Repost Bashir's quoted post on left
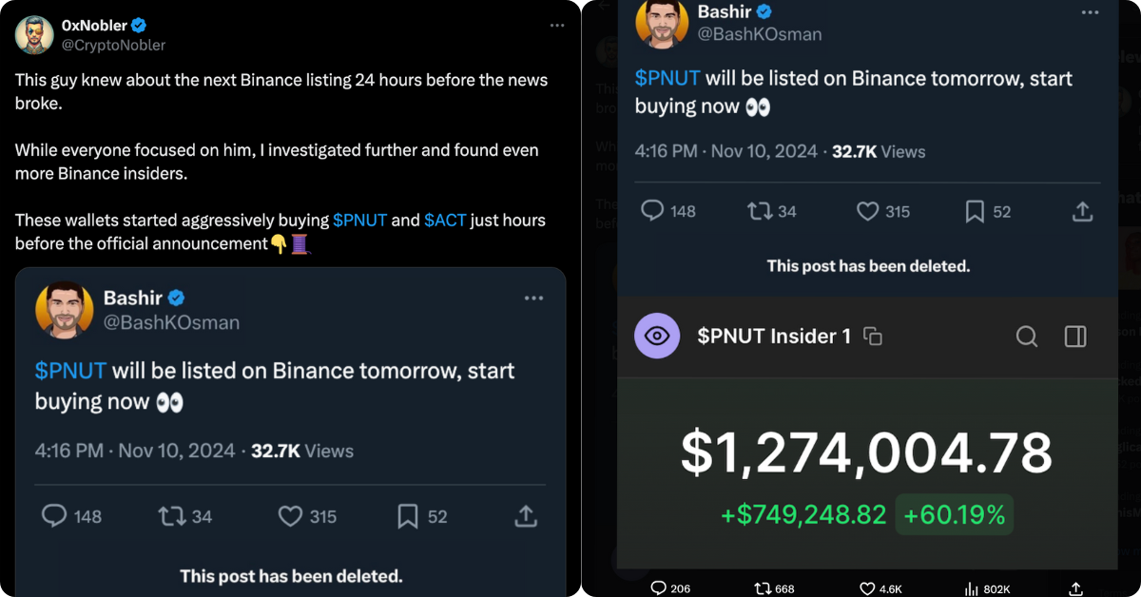The image size is (1141, 597). click(x=171, y=516)
